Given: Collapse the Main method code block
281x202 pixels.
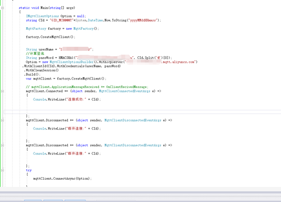Looking at the screenshot, I should click(x=3, y=8).
